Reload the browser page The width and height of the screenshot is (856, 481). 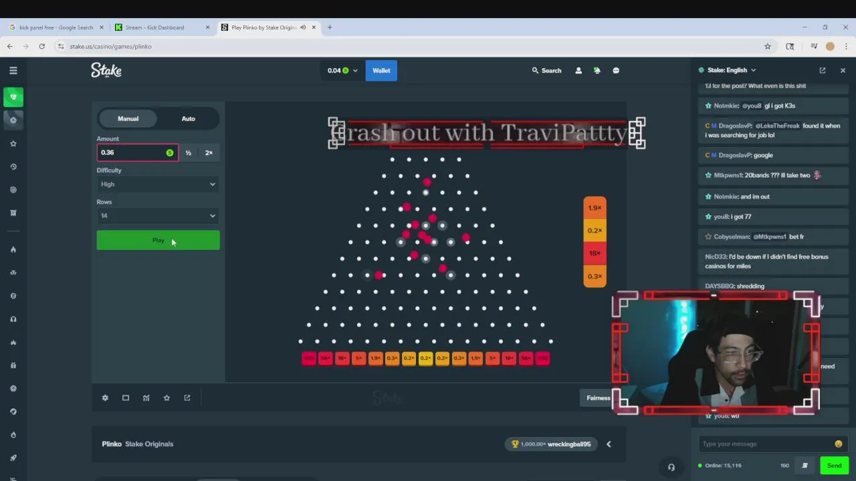tap(41, 46)
